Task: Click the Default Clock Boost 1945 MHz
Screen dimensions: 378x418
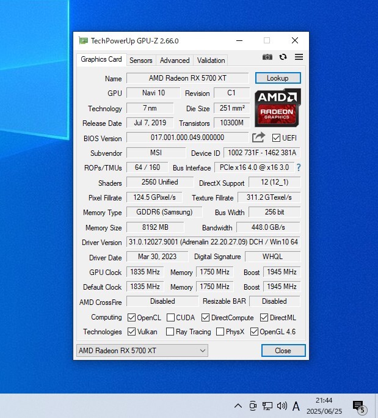Action: [282, 287]
